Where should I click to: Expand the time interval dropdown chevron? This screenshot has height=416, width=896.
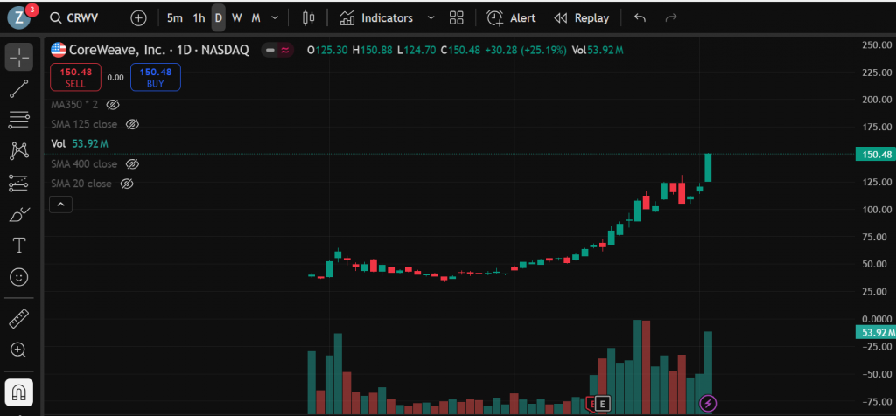[x=276, y=17]
